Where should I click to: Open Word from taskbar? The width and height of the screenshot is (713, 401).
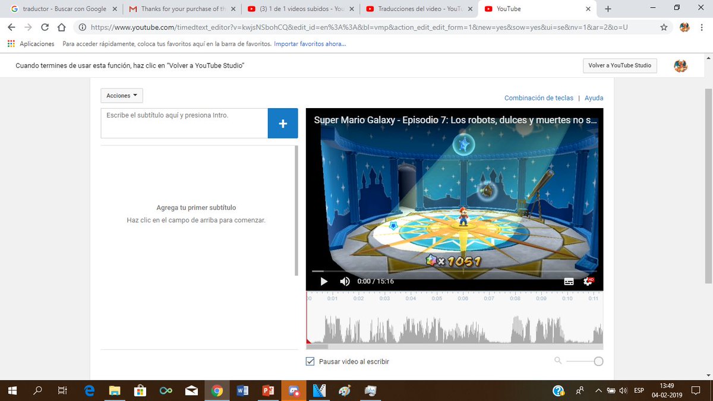point(242,390)
